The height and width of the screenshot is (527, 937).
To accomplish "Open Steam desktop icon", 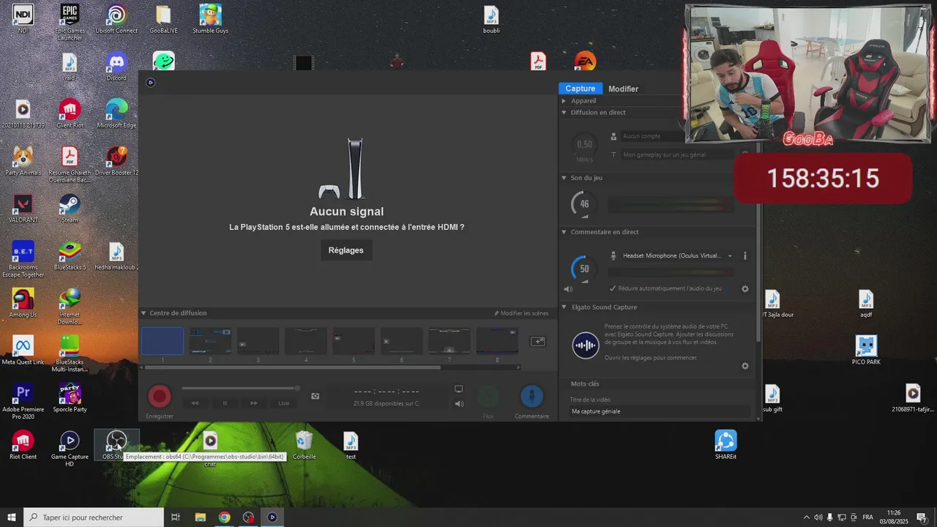I will click(x=70, y=208).
